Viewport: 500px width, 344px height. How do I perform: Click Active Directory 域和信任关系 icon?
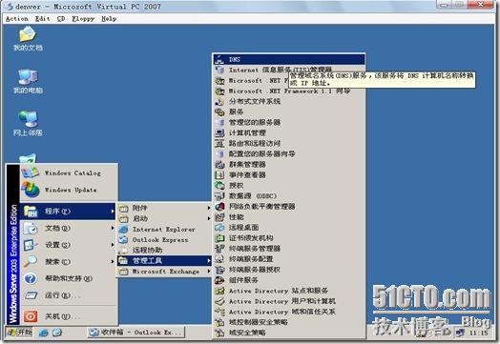(219, 312)
